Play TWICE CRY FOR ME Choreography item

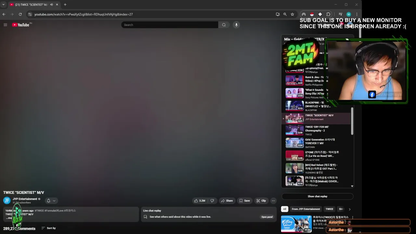click(316, 131)
